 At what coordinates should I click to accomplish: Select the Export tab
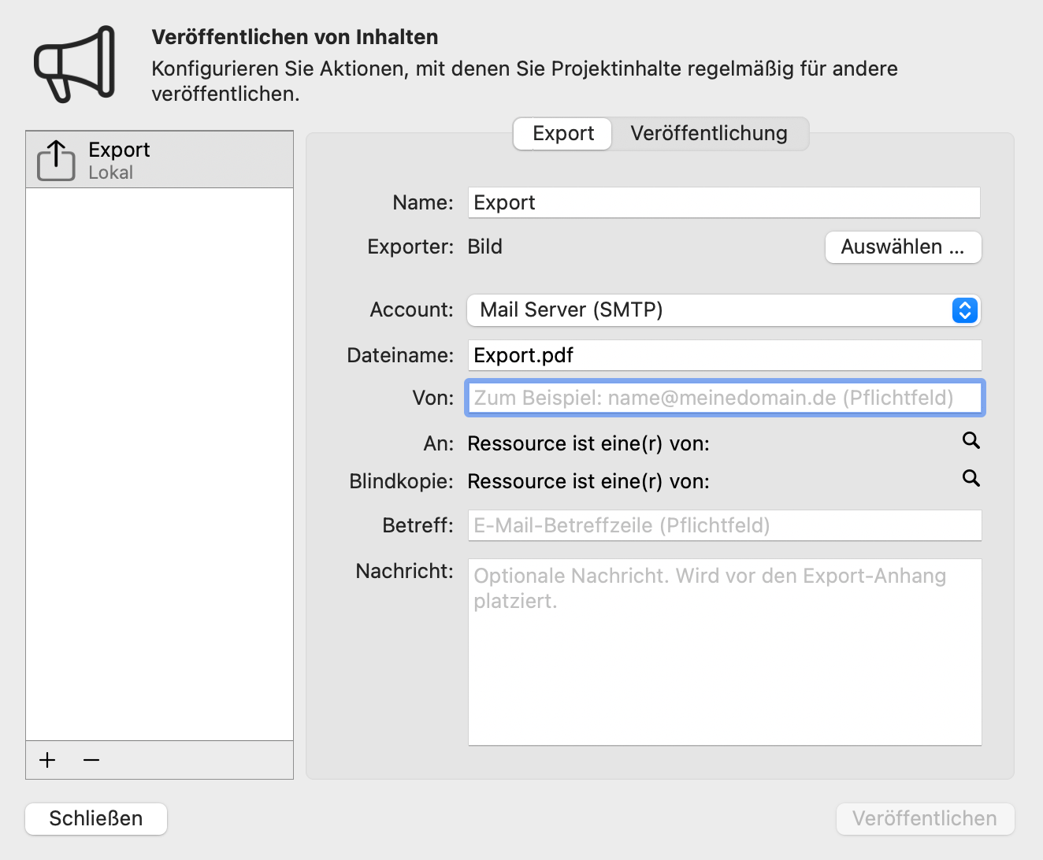coord(562,134)
